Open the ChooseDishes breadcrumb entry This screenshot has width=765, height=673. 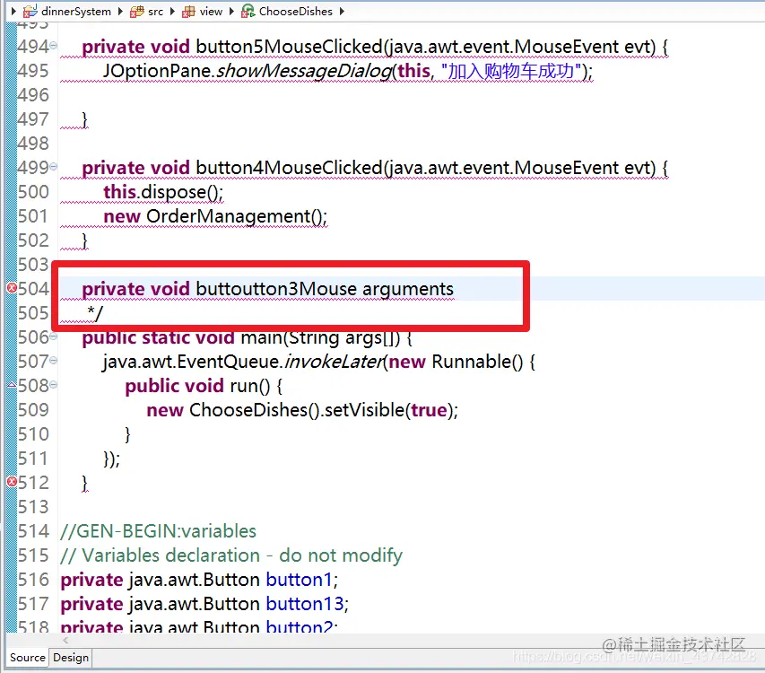[295, 12]
